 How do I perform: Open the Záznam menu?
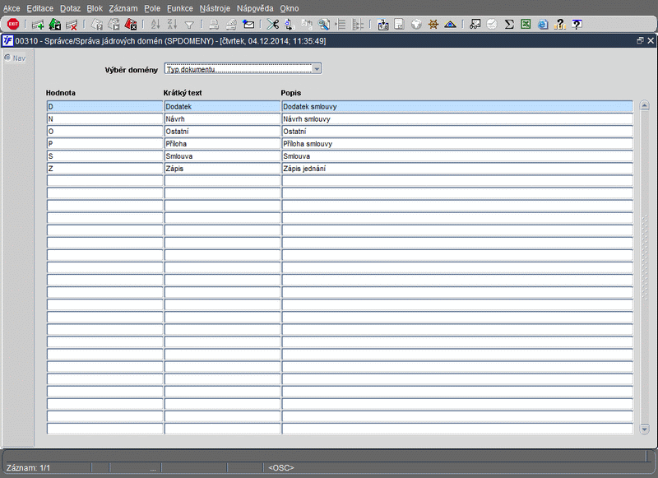[x=123, y=8]
